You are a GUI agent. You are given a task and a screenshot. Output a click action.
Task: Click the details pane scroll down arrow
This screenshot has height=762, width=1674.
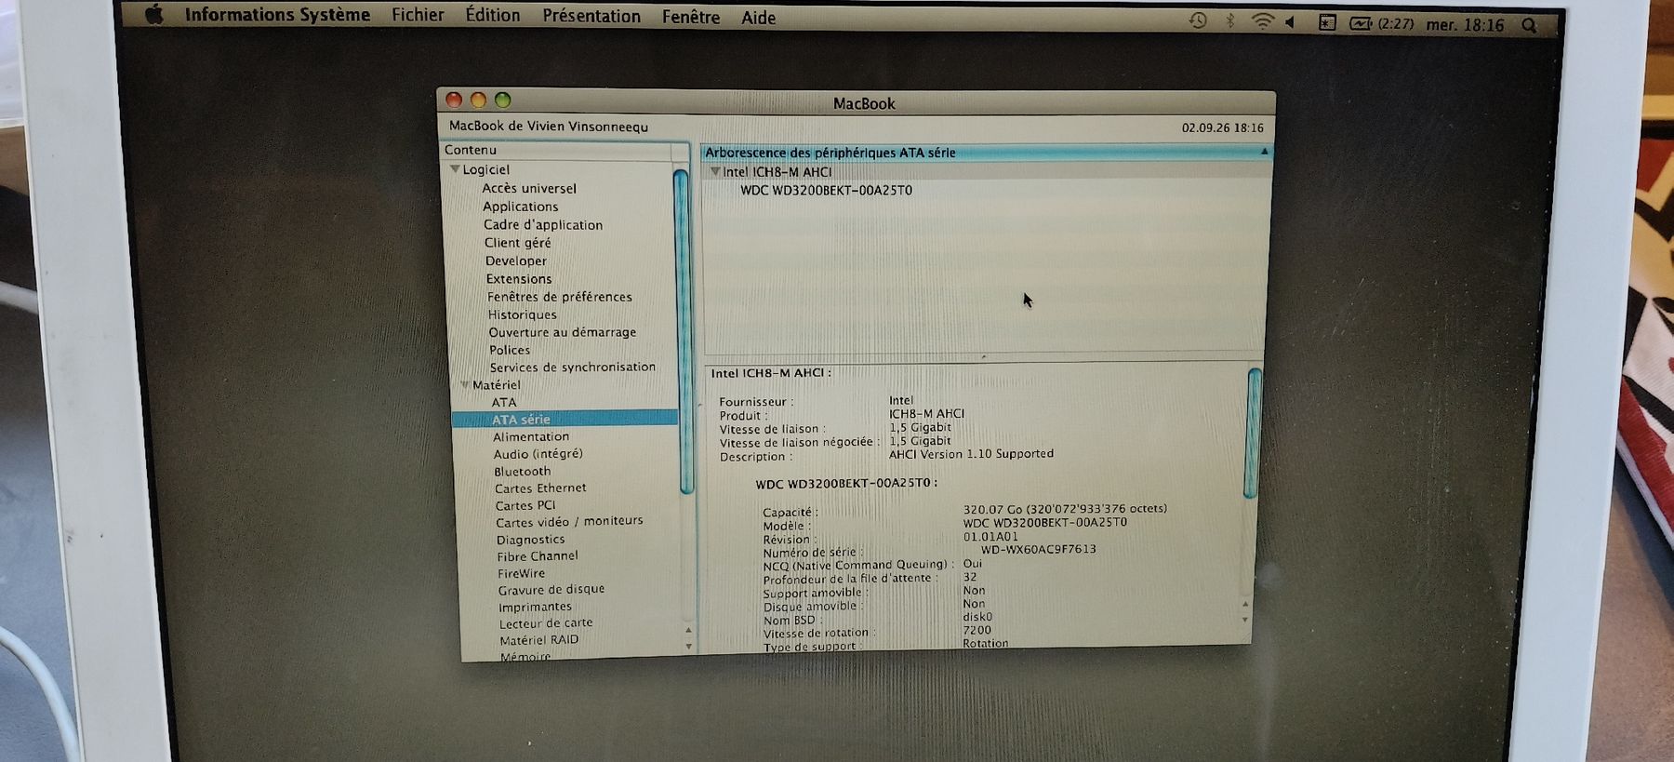[x=1245, y=620]
